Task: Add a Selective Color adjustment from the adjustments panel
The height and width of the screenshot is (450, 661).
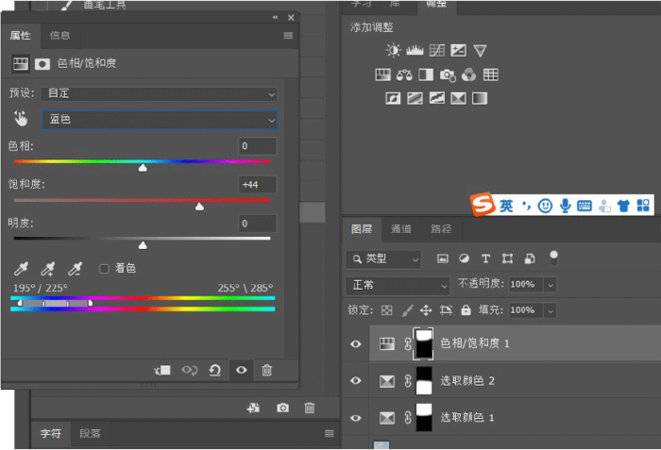Action: [x=458, y=99]
